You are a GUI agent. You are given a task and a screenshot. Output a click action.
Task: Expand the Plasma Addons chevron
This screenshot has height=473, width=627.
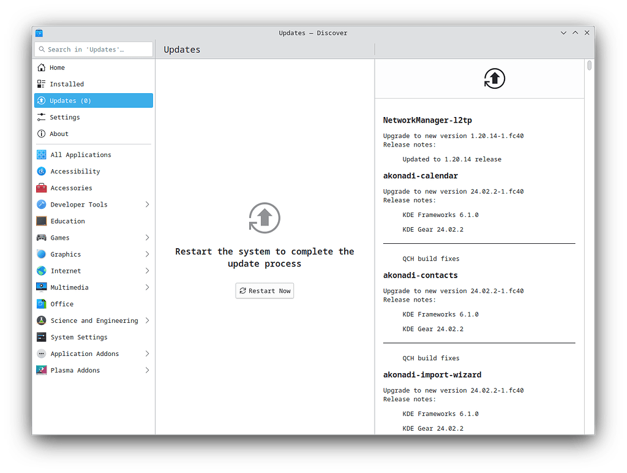(x=147, y=370)
